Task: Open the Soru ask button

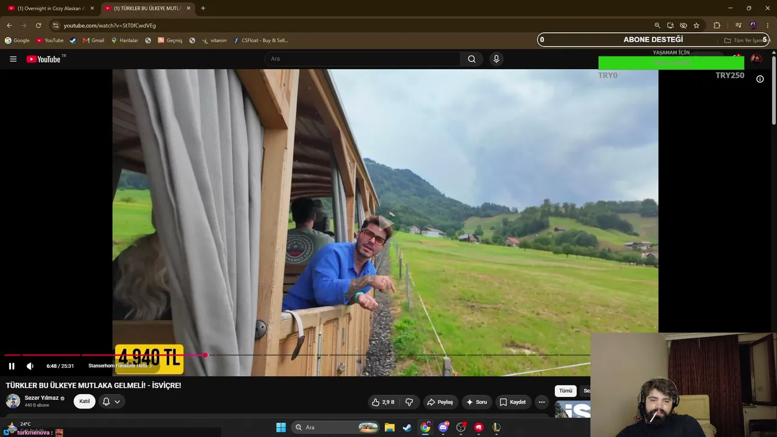Action: point(477,402)
